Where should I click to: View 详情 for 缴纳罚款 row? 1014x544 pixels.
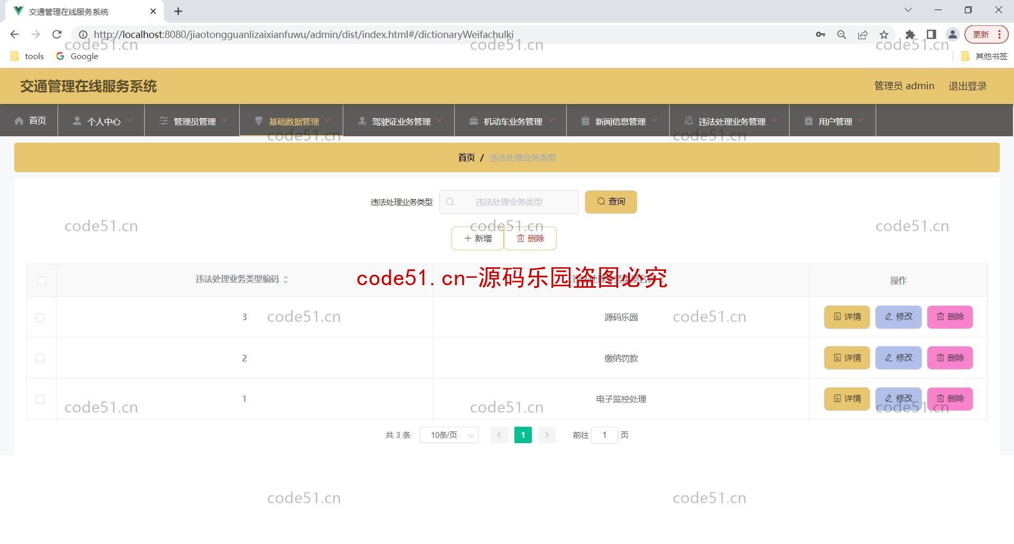847,358
